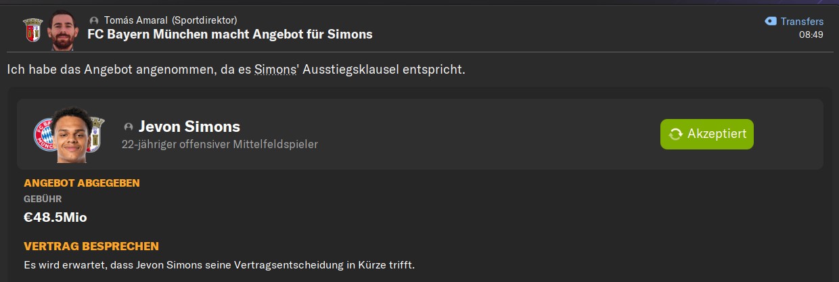Click person icon next to Tomás Amaral

[94, 20]
